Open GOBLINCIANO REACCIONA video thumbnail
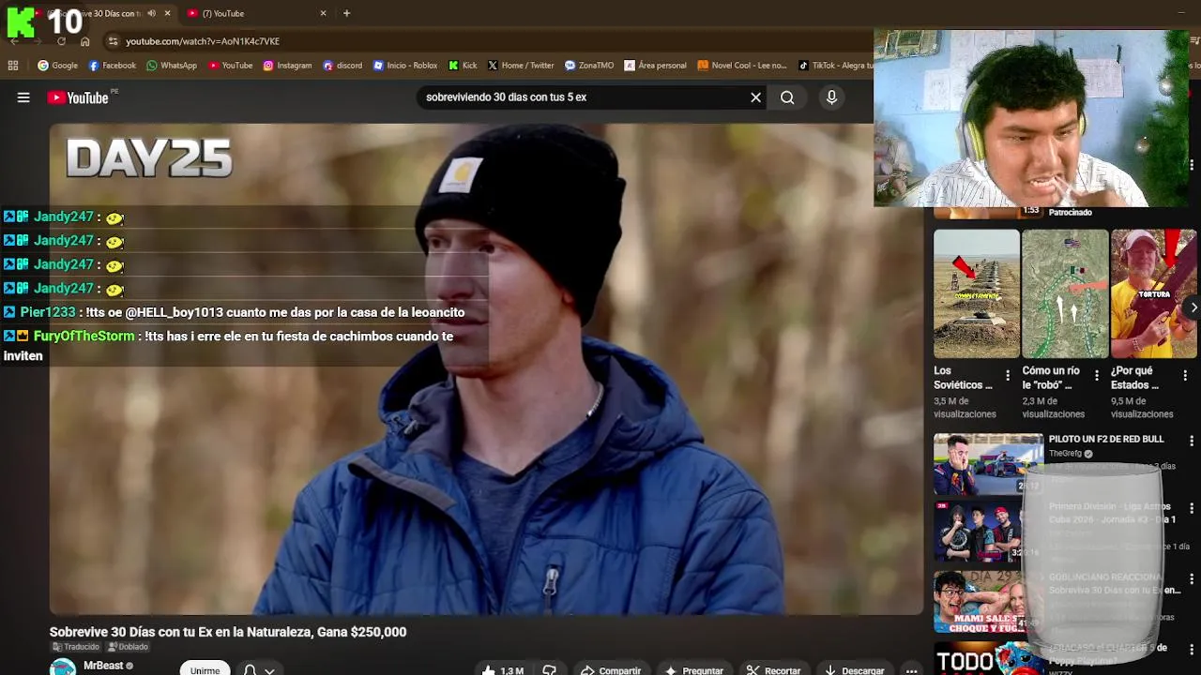This screenshot has width=1201, height=675. click(988, 601)
